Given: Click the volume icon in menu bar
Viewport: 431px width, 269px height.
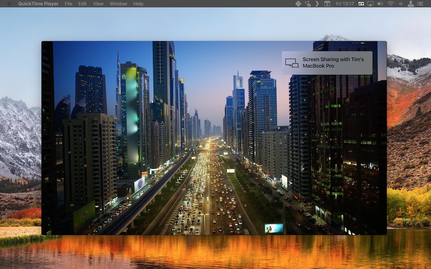Looking at the screenshot, I should pos(380,4).
